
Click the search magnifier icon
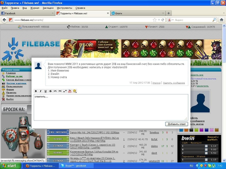click(x=214, y=20)
